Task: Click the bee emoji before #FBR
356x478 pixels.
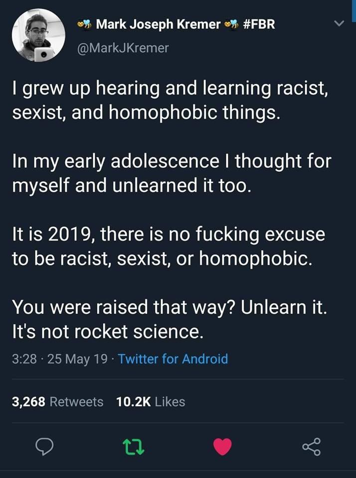Action: pos(231,24)
